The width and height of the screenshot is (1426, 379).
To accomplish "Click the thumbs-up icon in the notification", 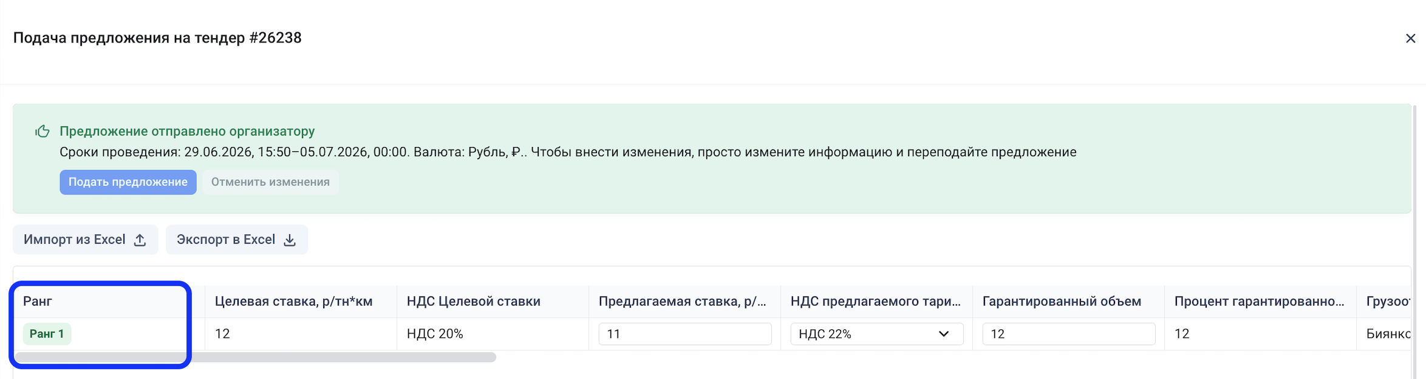I will pyautogui.click(x=42, y=131).
